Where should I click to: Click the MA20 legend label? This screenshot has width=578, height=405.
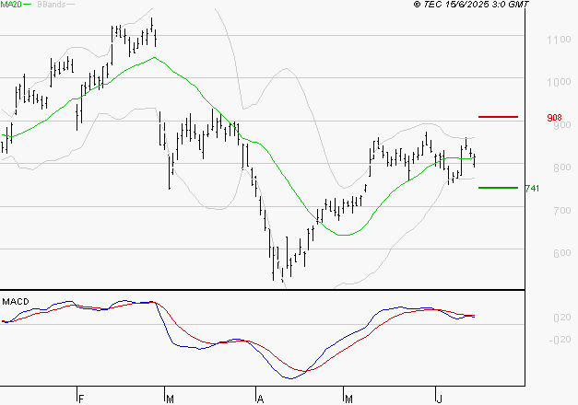pyautogui.click(x=12, y=6)
